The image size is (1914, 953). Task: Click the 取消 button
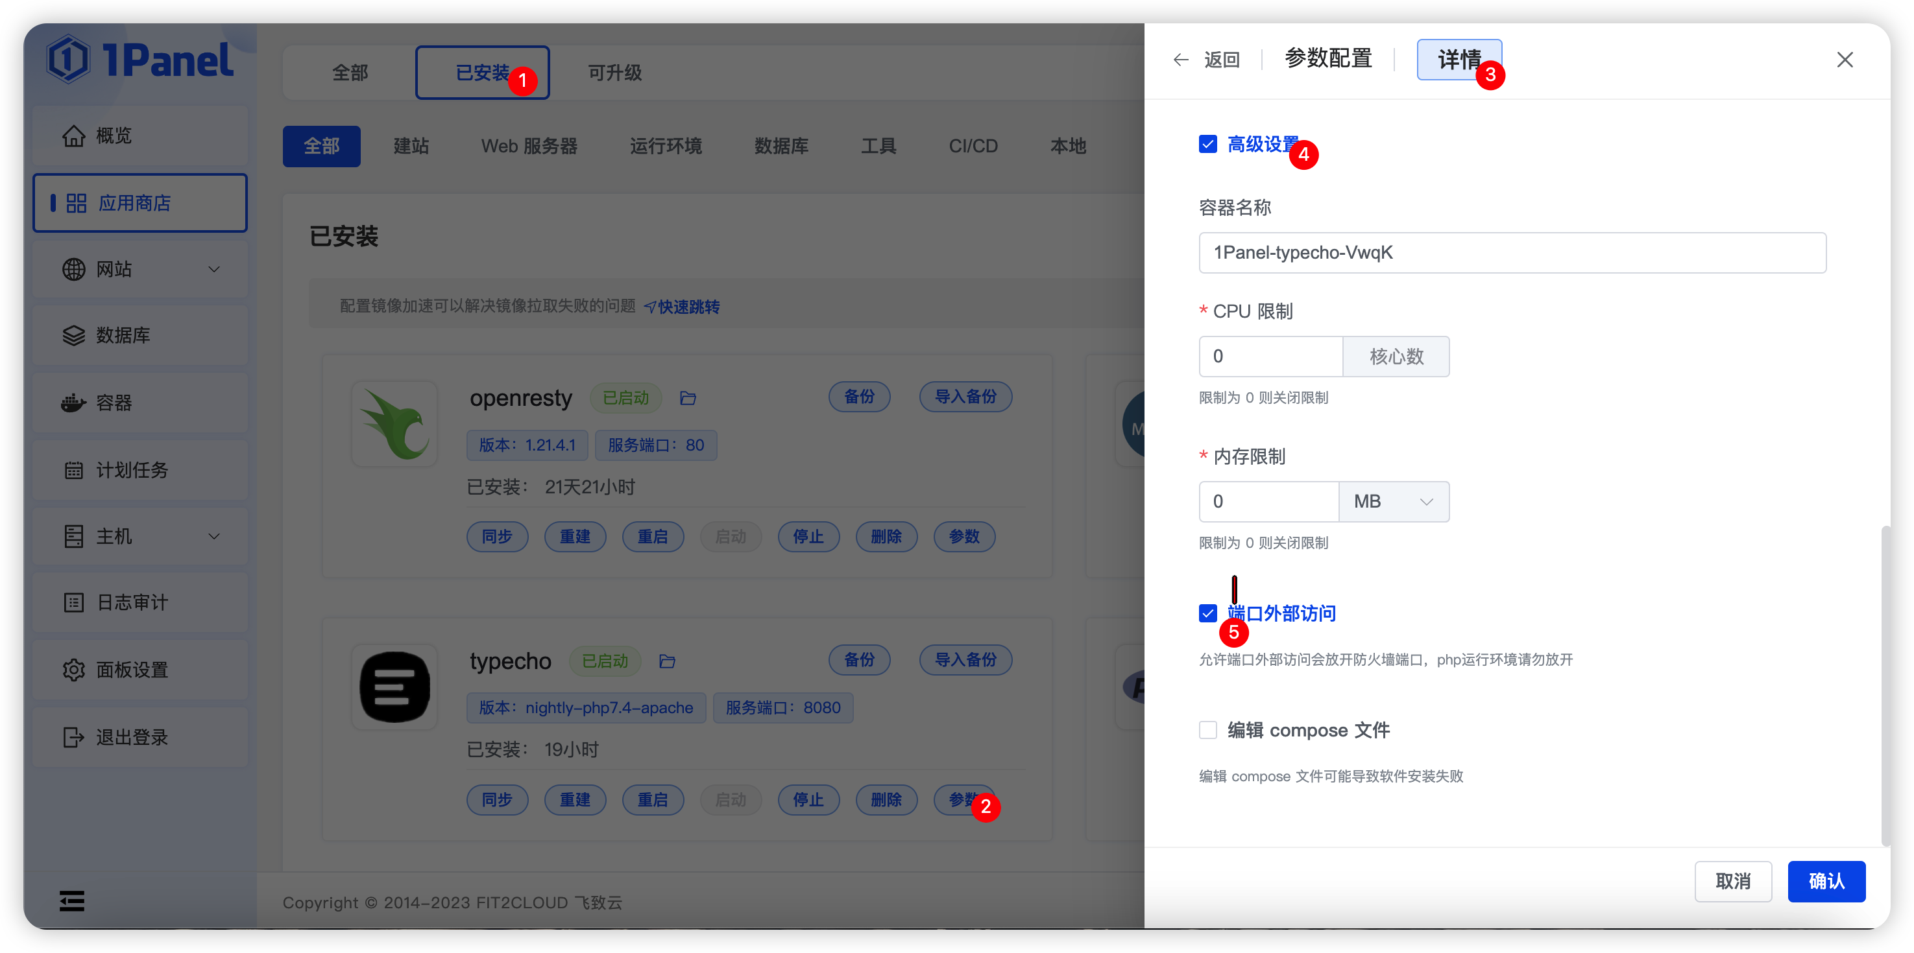[x=1733, y=882]
